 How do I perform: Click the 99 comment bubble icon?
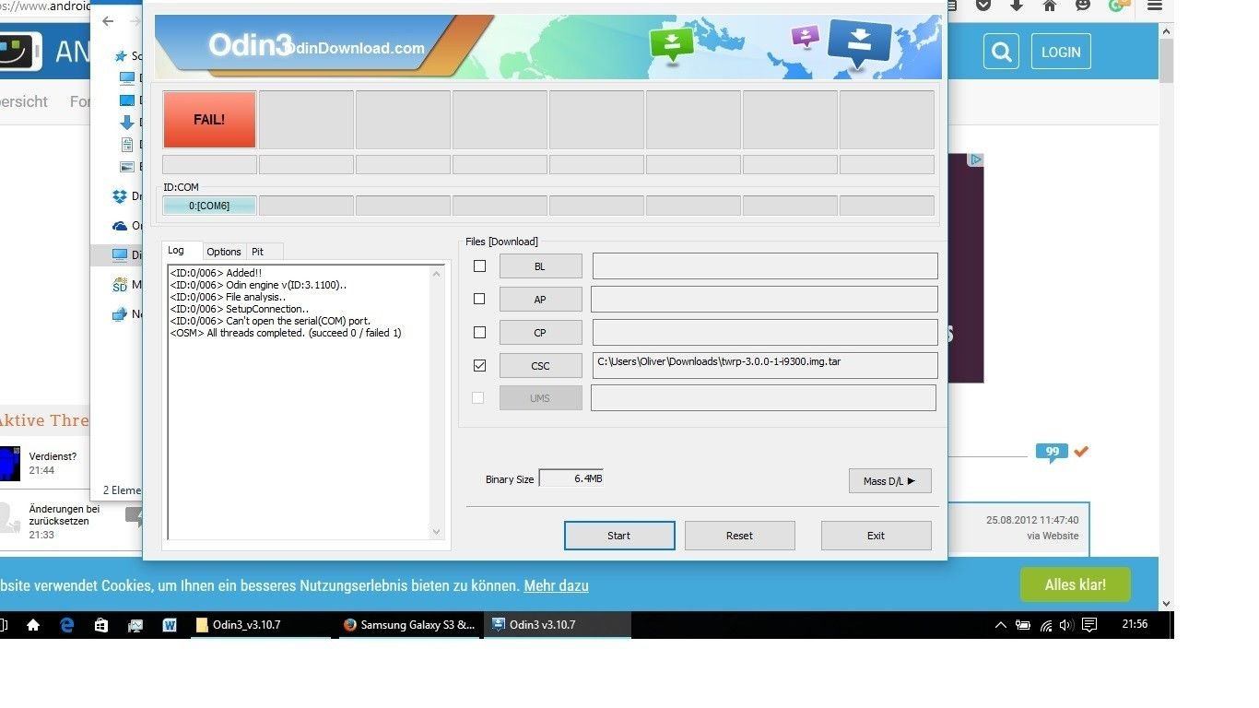coord(1052,453)
